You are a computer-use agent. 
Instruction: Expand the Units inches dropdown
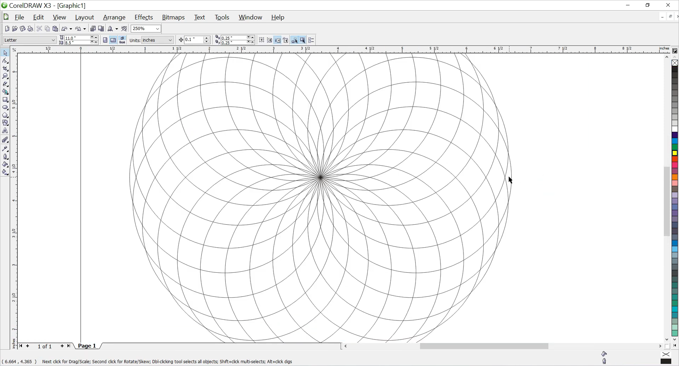click(x=170, y=40)
